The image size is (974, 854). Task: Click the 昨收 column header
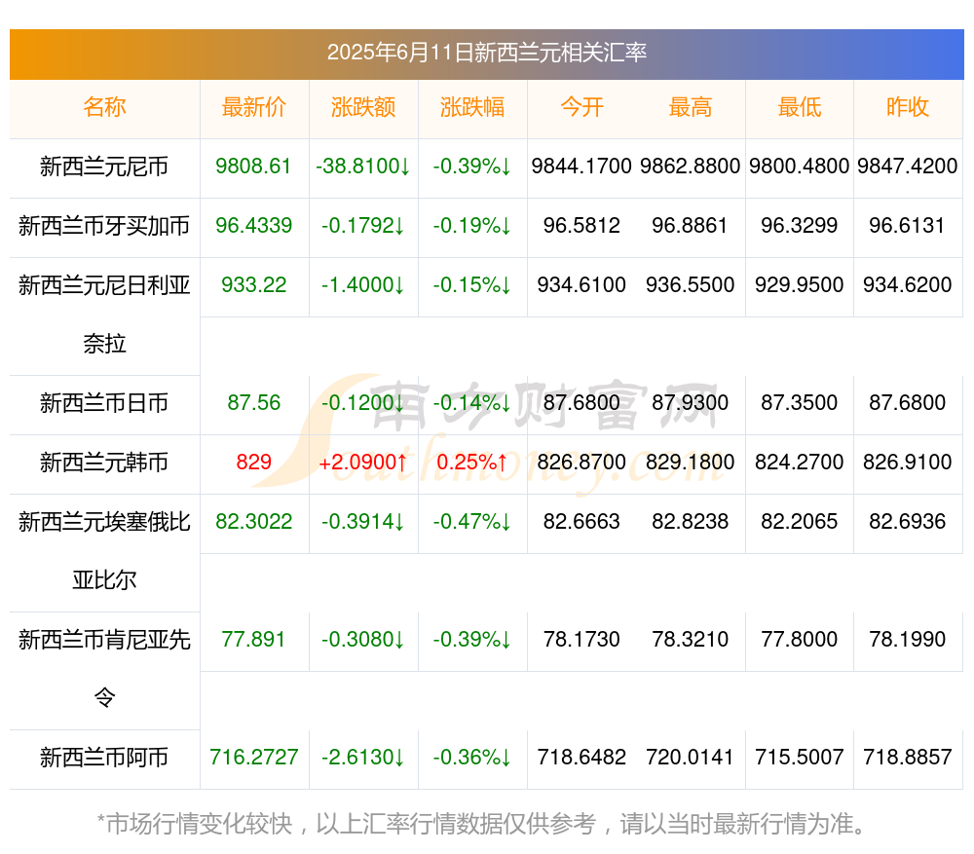[908, 107]
